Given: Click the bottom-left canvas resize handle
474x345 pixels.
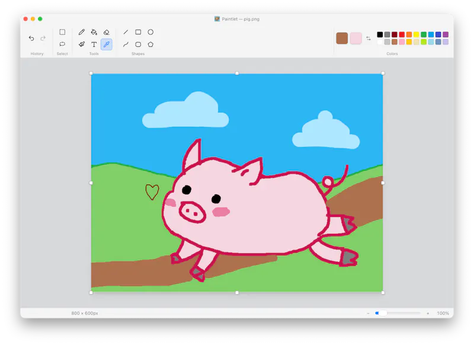Looking at the screenshot, I should point(91,293).
